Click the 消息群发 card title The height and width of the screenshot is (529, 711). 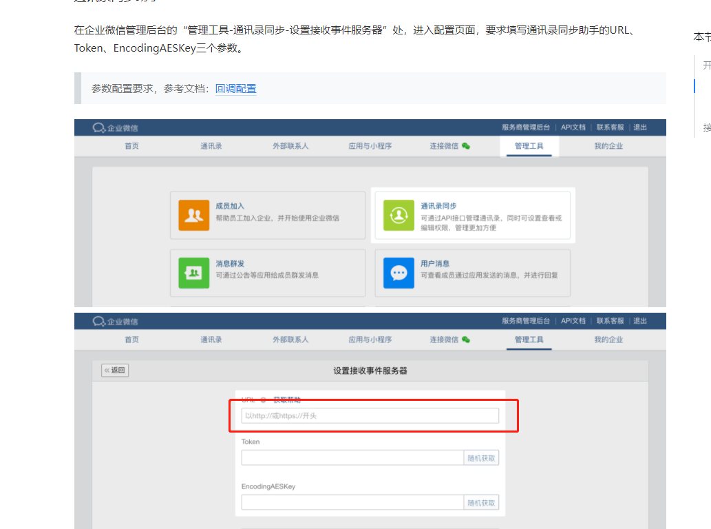(x=230, y=264)
